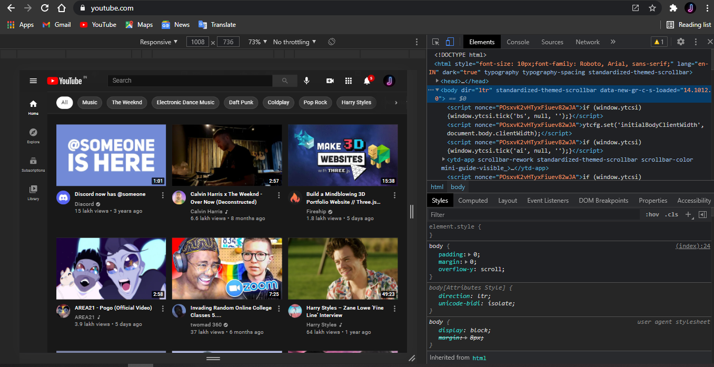Show more DevTools tabs chevron
The image size is (714, 367).
[x=613, y=42]
